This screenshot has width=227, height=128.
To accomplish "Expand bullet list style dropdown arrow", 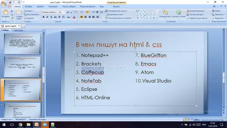I will click(84, 12).
